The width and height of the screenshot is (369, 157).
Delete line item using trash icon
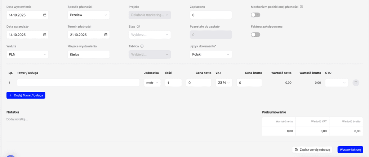coord(356,83)
